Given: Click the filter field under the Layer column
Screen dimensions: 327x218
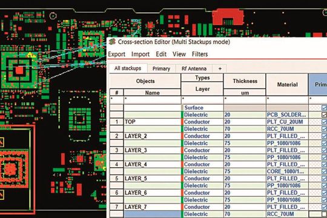Looking at the screenshot, I should (202, 100).
